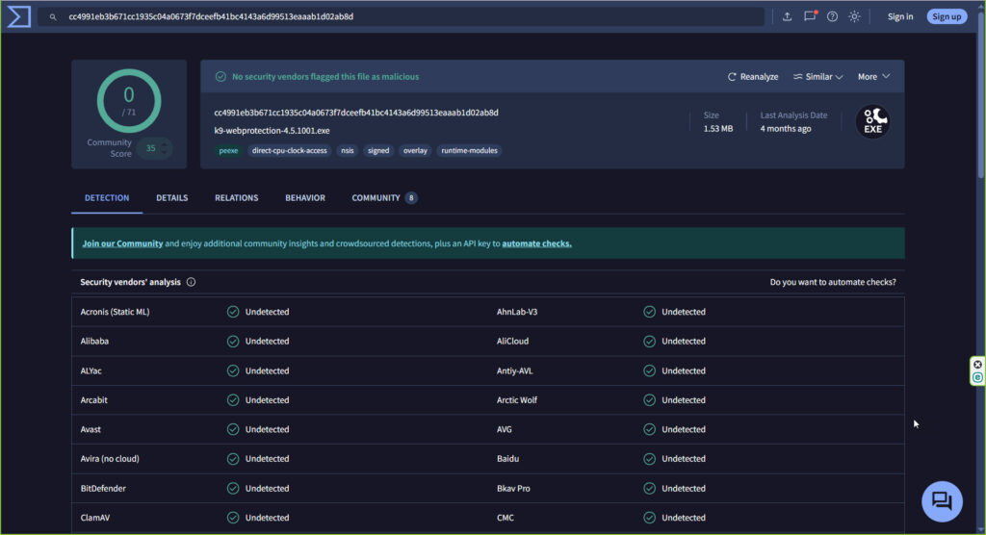Click the Undetected check icon for Avast
The image size is (986, 535).
tap(233, 430)
